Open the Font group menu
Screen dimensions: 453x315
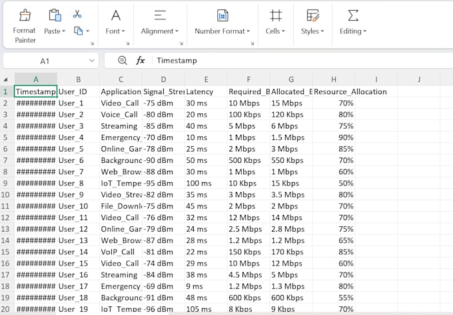tap(115, 31)
